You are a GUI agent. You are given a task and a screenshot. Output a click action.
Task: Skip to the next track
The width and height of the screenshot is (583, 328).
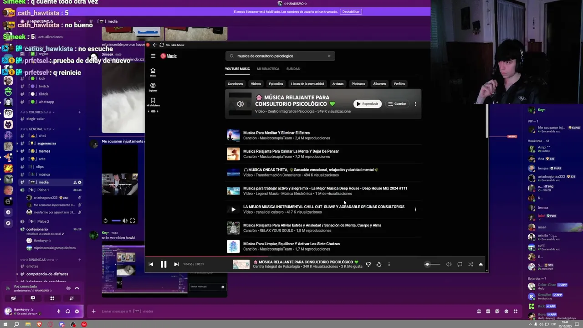pyautogui.click(x=176, y=264)
